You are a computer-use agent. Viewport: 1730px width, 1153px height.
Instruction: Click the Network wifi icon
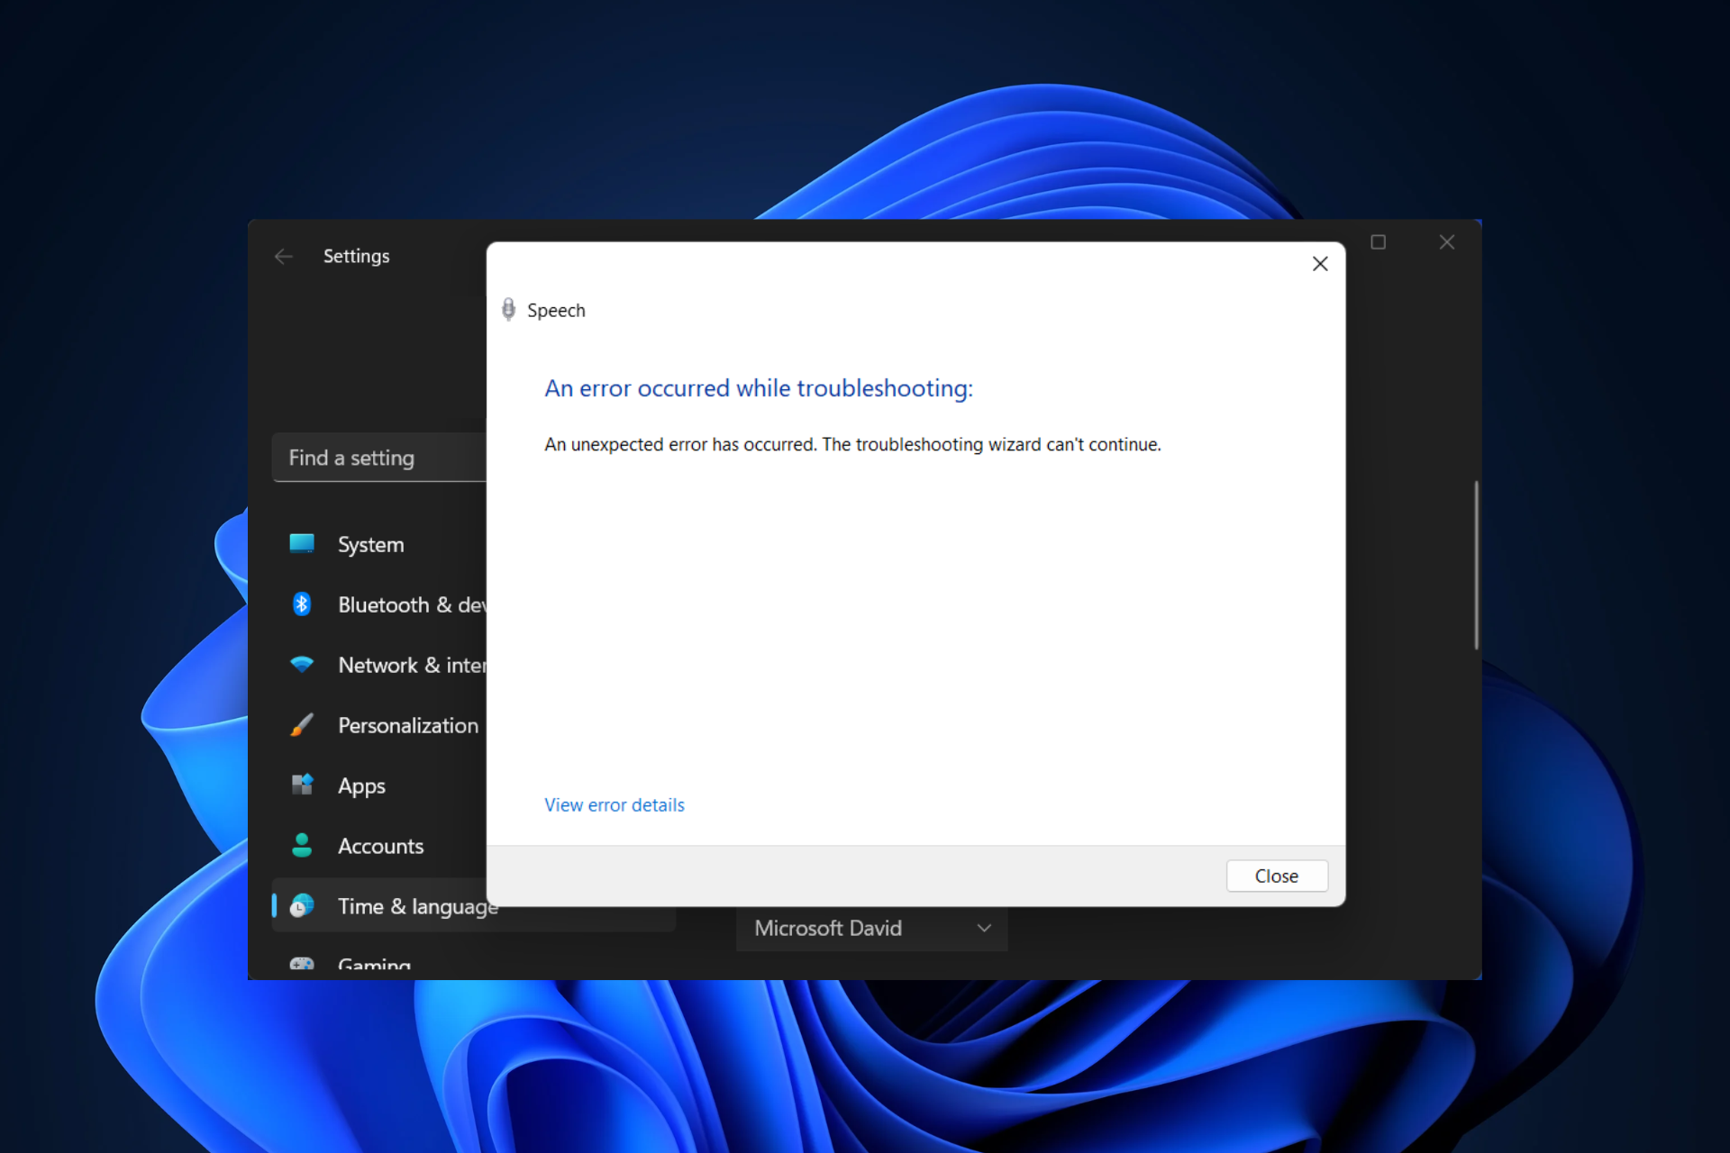tap(302, 665)
